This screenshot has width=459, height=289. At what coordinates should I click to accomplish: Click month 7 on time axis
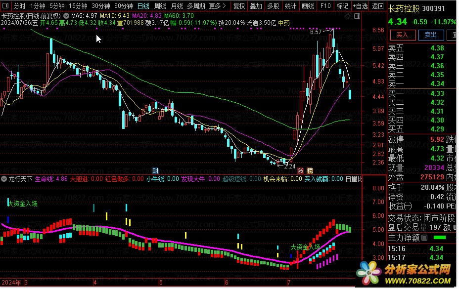pos(289,283)
